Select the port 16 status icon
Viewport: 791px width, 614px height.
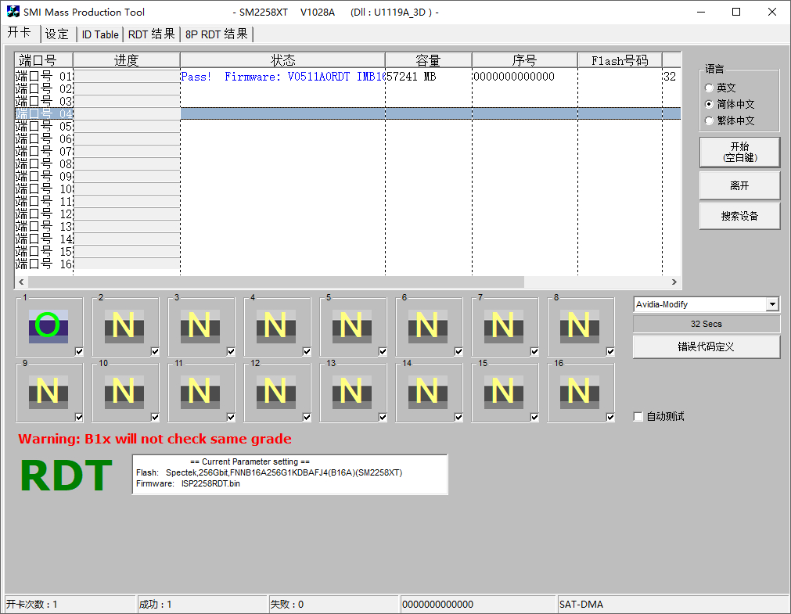pyautogui.click(x=579, y=392)
